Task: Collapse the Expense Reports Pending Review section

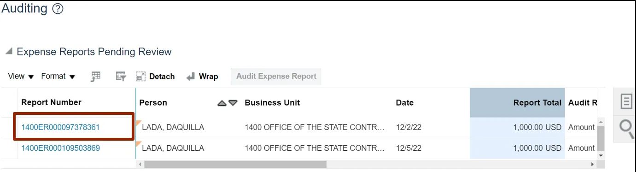Action: (9, 52)
